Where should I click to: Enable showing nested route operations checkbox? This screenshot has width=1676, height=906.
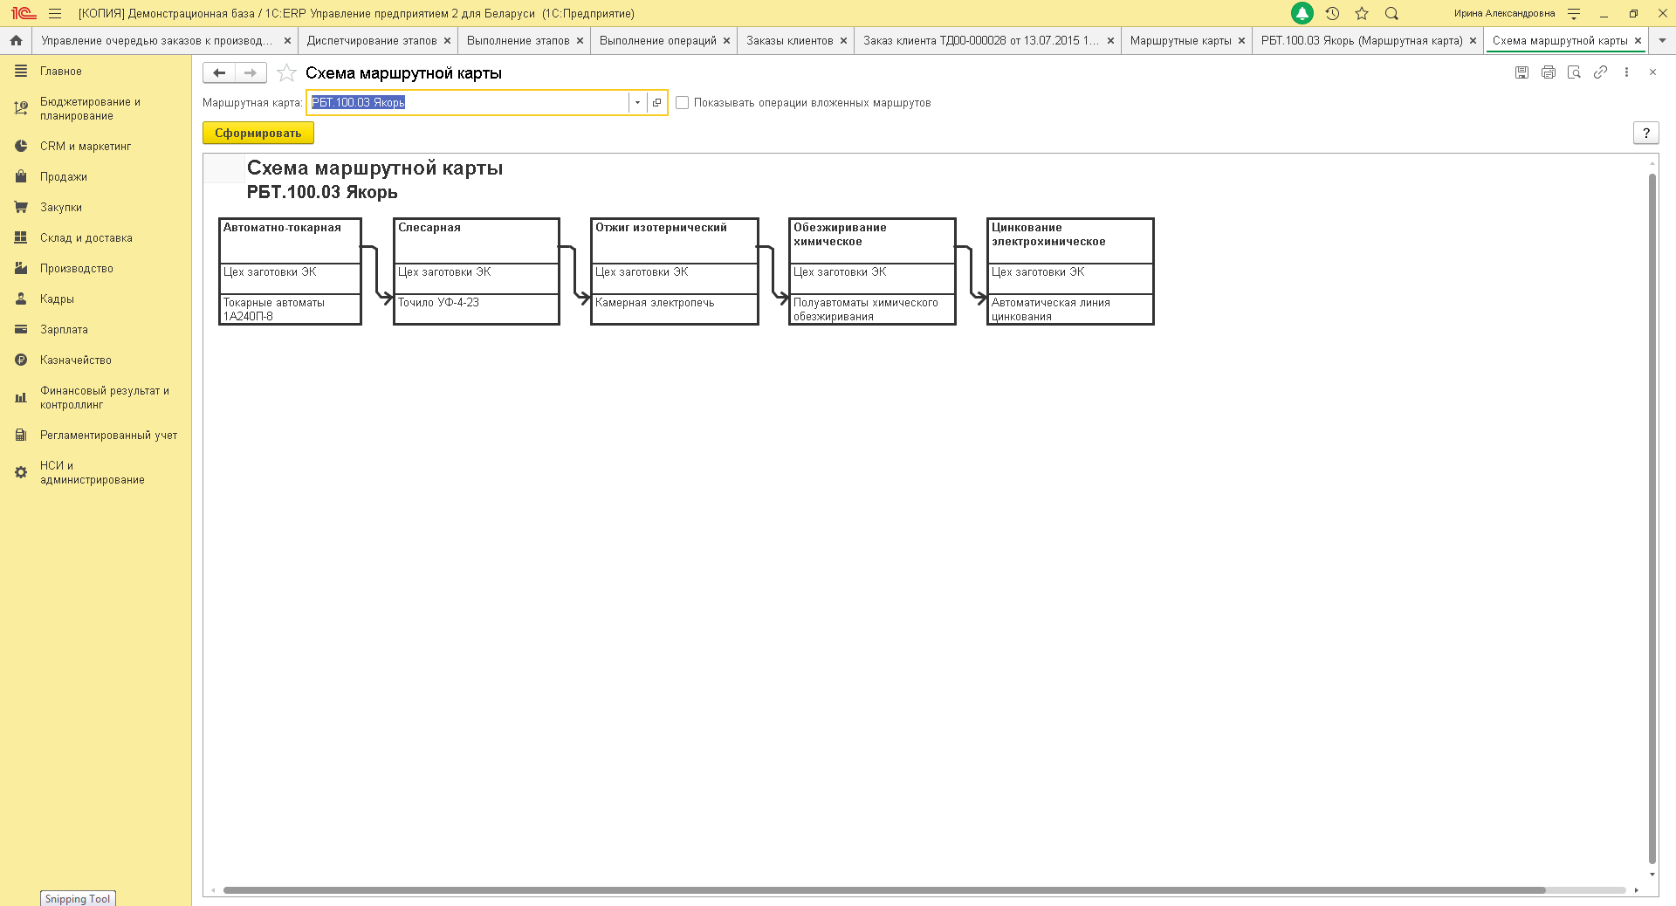click(683, 103)
